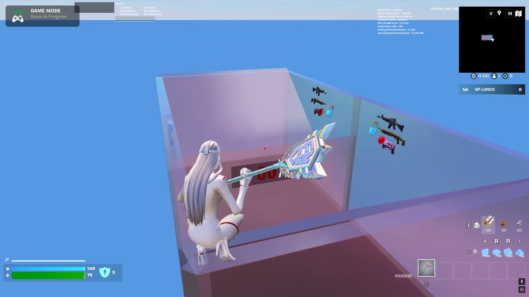Click the sprinting runner icon
The width and height of the screenshot is (529, 297).
(x=7, y=260)
